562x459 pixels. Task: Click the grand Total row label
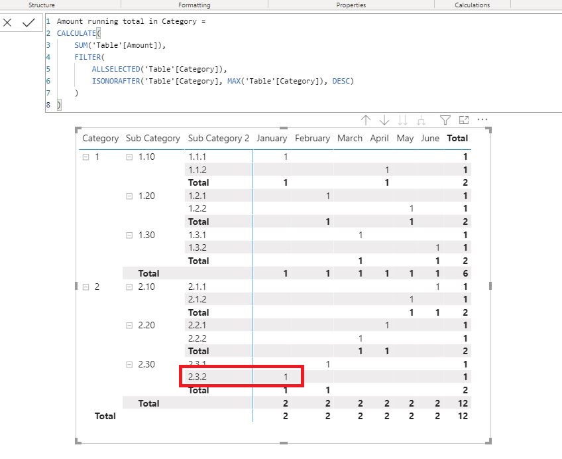pyautogui.click(x=105, y=416)
